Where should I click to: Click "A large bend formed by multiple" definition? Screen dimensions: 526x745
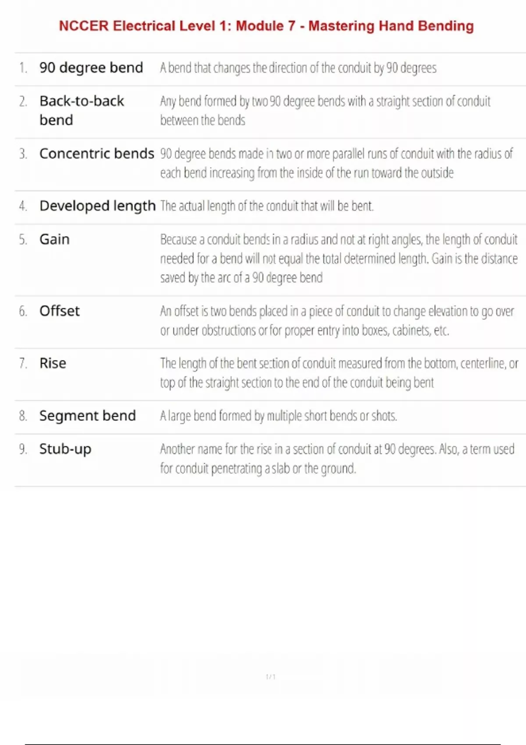click(278, 416)
